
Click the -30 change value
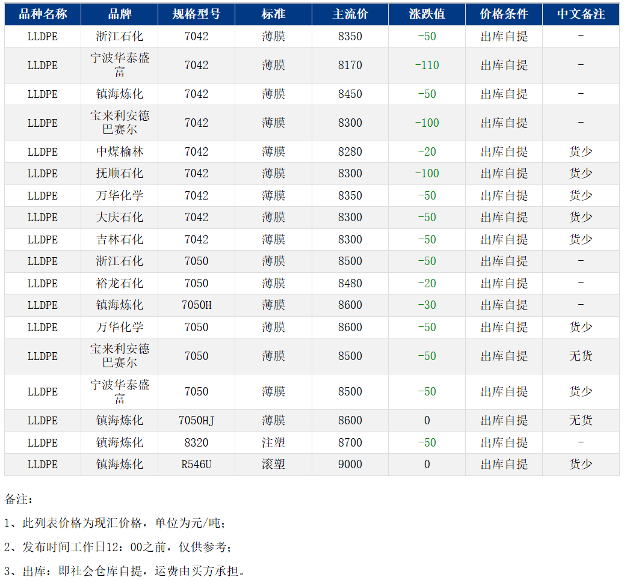427,305
